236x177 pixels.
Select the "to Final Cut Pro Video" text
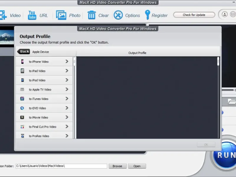tap(42, 127)
